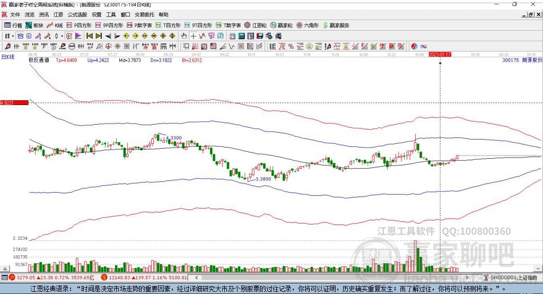Click the Bt=2.6312 indicator value
Viewport: 543px width, 294px height.
192,60
